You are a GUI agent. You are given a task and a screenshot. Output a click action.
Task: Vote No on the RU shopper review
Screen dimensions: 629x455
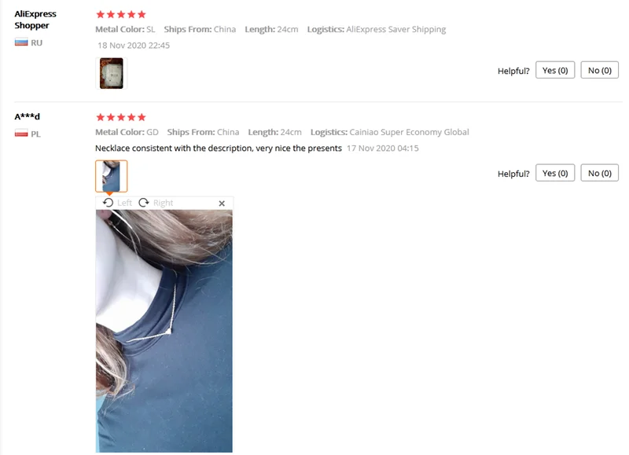point(600,70)
